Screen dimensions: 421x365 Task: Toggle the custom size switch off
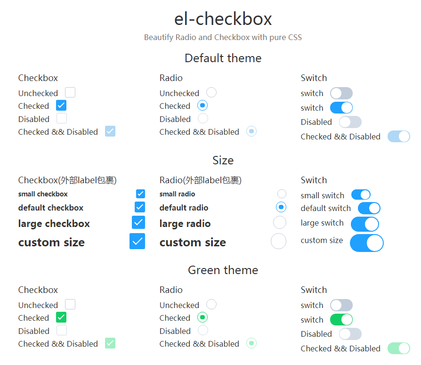tap(367, 243)
